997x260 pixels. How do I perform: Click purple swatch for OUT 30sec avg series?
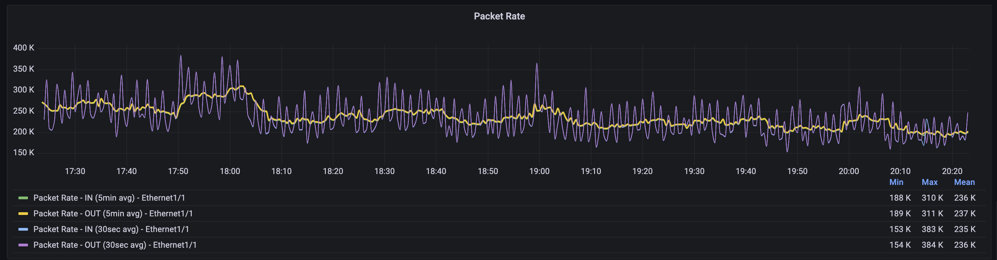coord(23,245)
